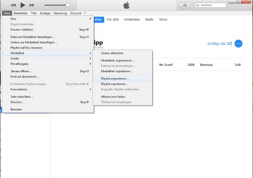The image size is (253, 178).
Task: Select Albumcover laden
Action: 123,97
